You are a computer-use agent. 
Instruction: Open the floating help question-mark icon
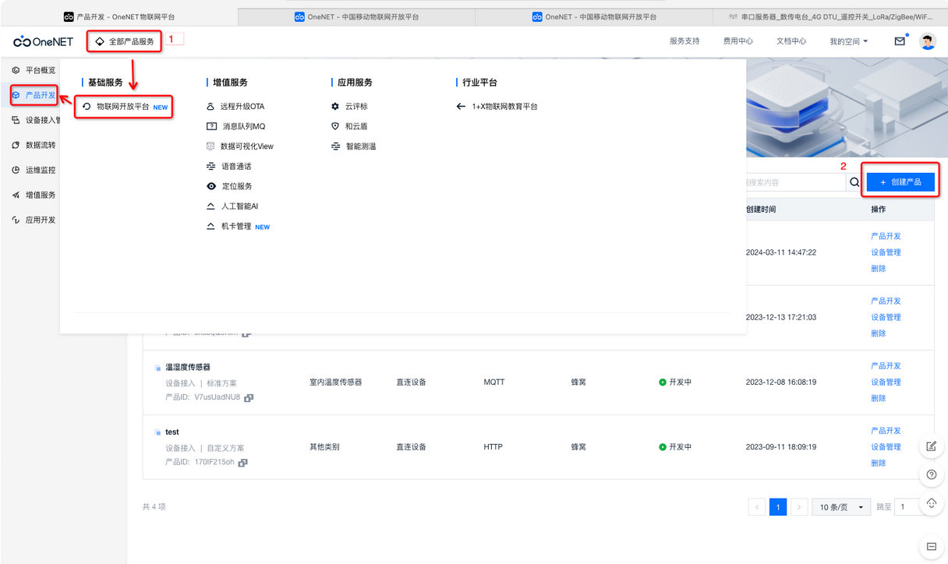[931, 474]
